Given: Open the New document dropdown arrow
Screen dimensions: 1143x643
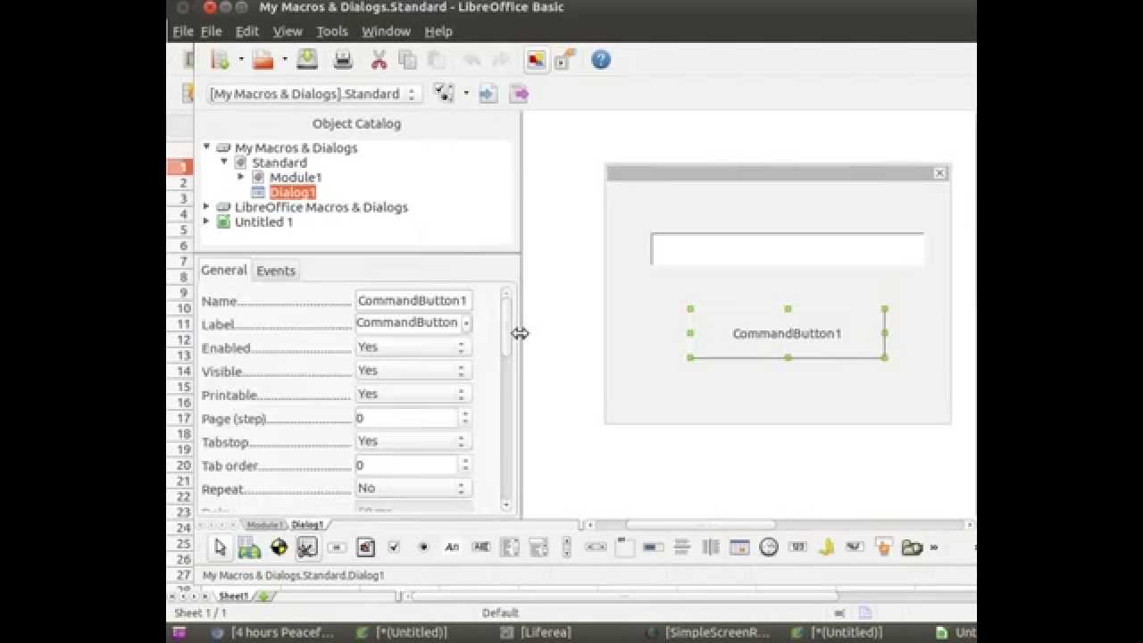Looking at the screenshot, I should click(x=241, y=60).
